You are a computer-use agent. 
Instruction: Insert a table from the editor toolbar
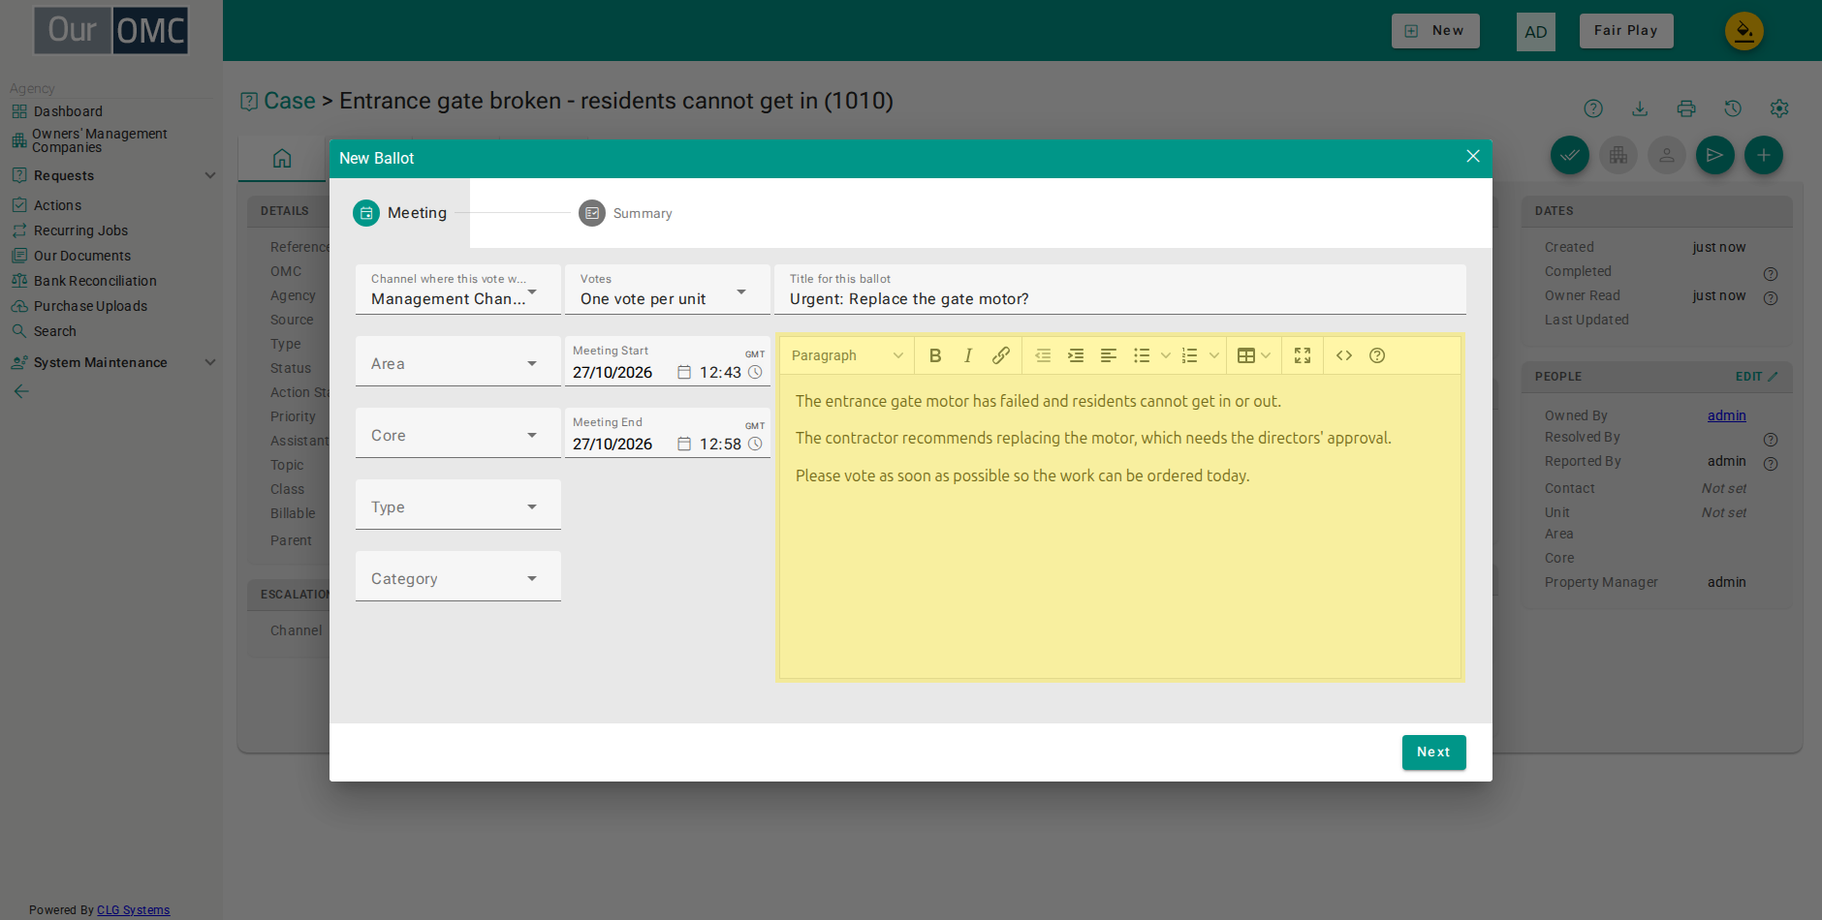pyautogui.click(x=1246, y=355)
